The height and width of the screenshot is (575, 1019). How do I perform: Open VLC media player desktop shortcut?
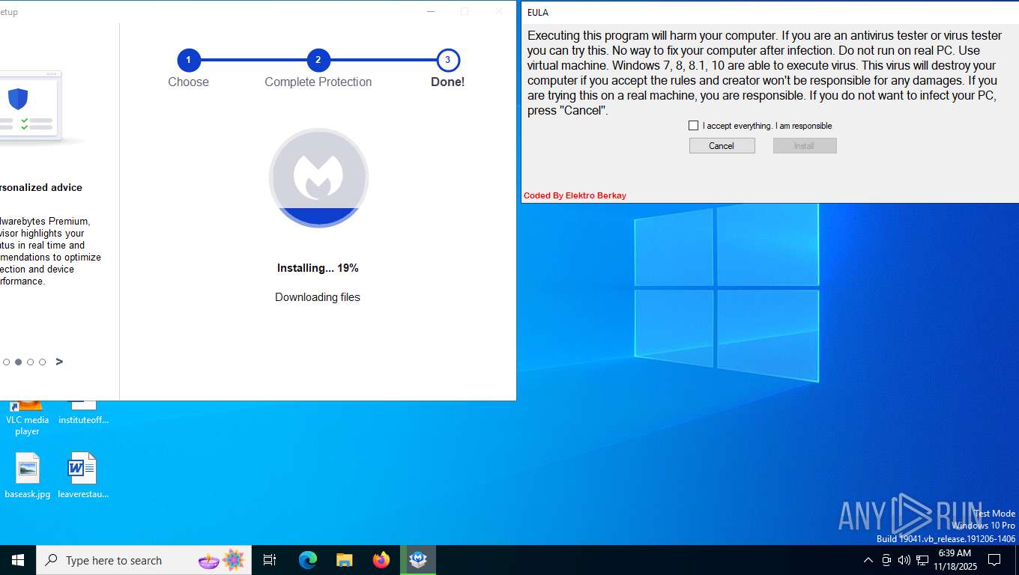click(x=27, y=419)
